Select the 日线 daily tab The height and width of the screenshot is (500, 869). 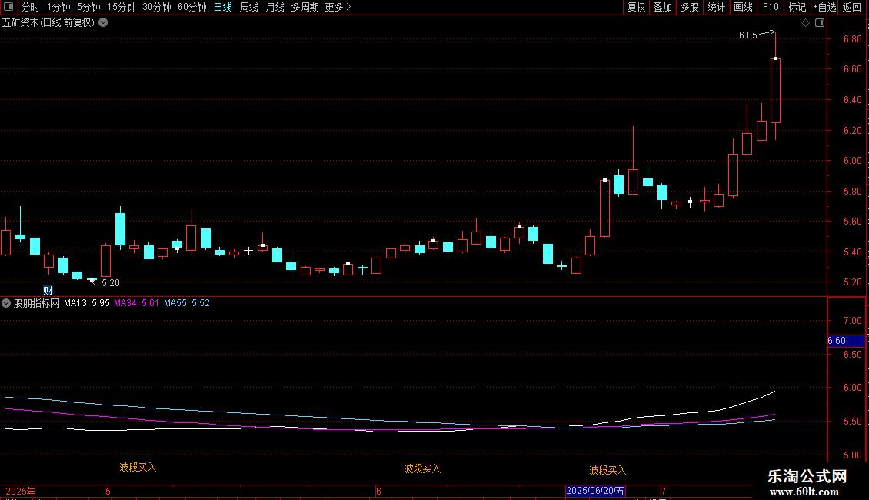pyautogui.click(x=223, y=7)
